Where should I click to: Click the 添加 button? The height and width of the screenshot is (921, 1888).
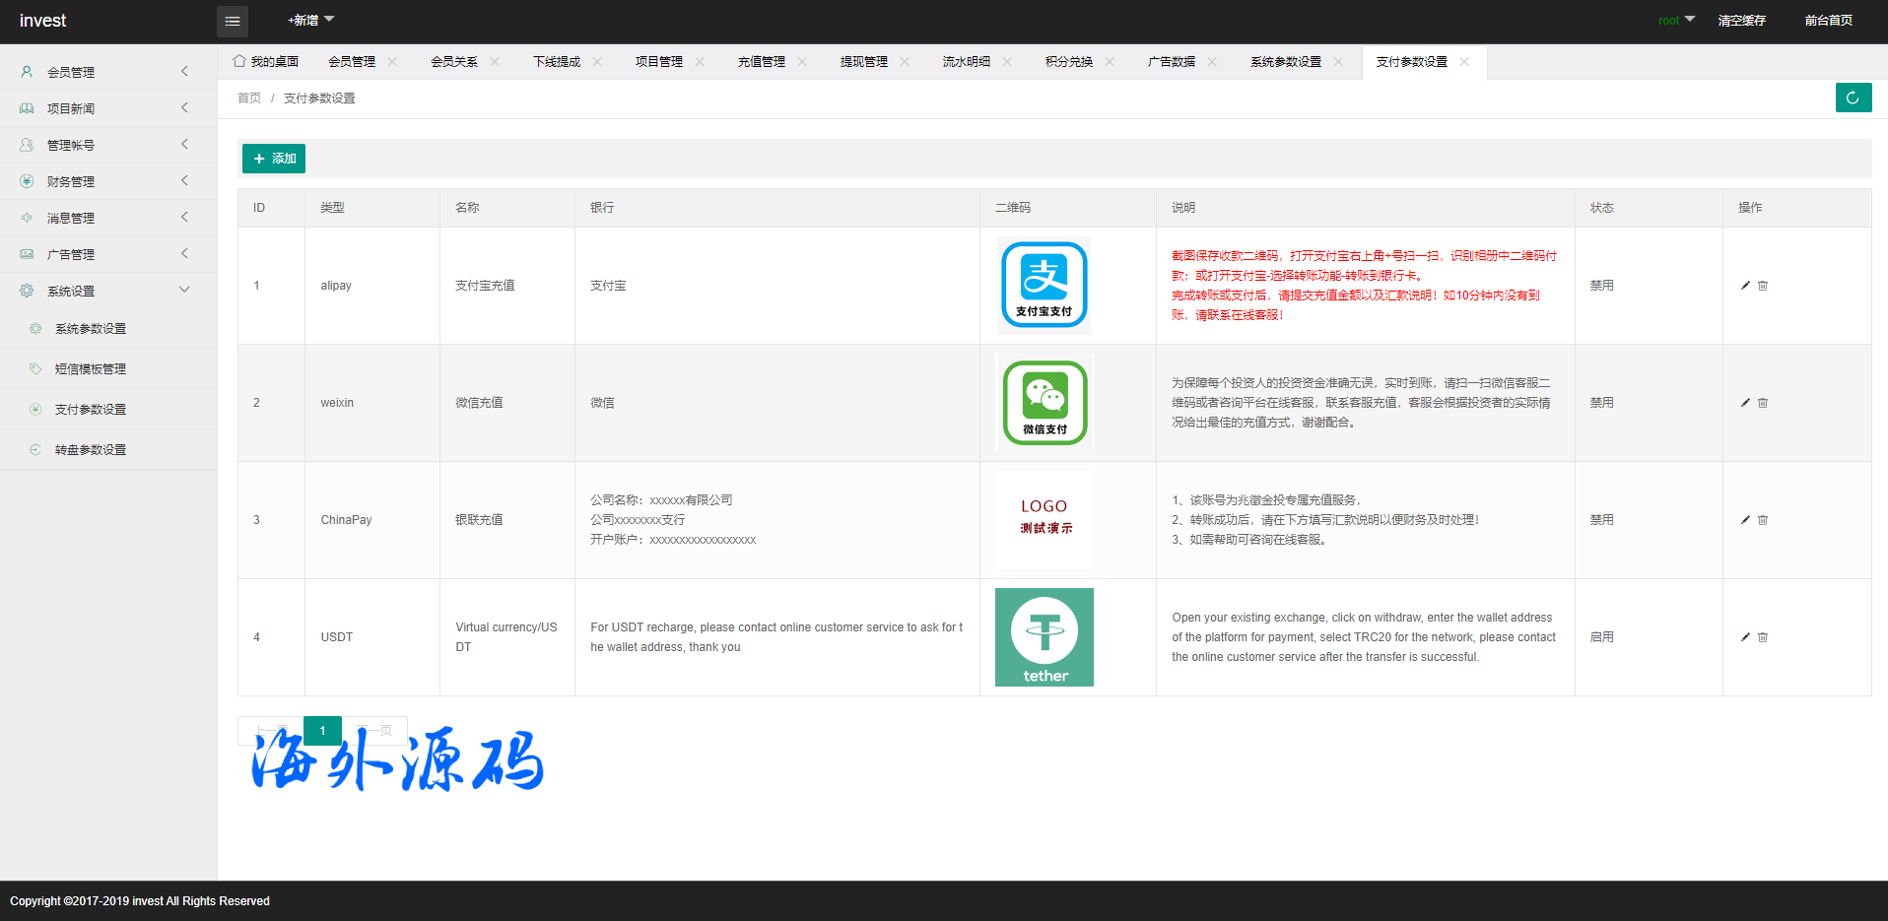[x=274, y=159]
